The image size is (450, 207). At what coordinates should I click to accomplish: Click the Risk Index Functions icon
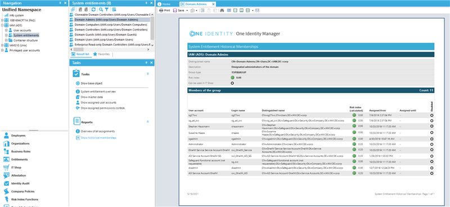pyautogui.click(x=6, y=199)
